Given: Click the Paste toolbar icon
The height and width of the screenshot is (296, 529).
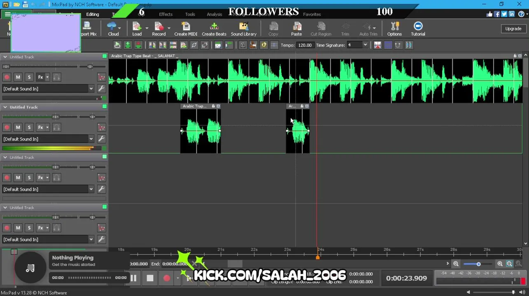Looking at the screenshot, I should point(296,29).
